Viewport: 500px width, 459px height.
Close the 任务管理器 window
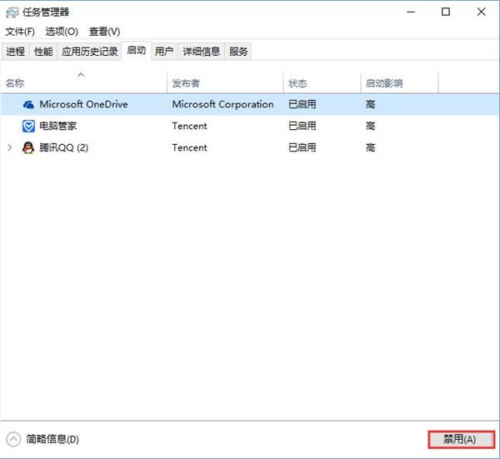coord(481,12)
